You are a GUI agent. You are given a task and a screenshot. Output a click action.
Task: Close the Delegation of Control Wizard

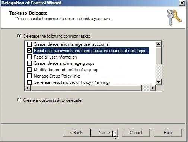coord(182,3)
